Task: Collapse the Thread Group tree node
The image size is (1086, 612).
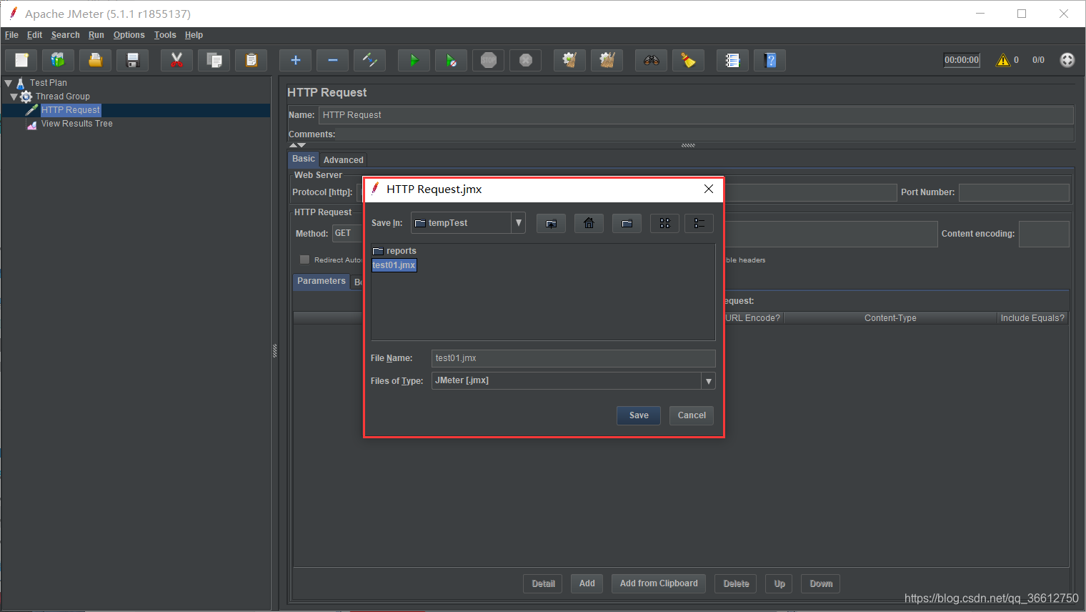Action: click(14, 97)
